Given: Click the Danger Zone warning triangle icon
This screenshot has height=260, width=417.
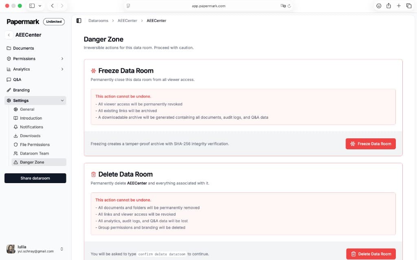Looking at the screenshot, I should point(16,162).
